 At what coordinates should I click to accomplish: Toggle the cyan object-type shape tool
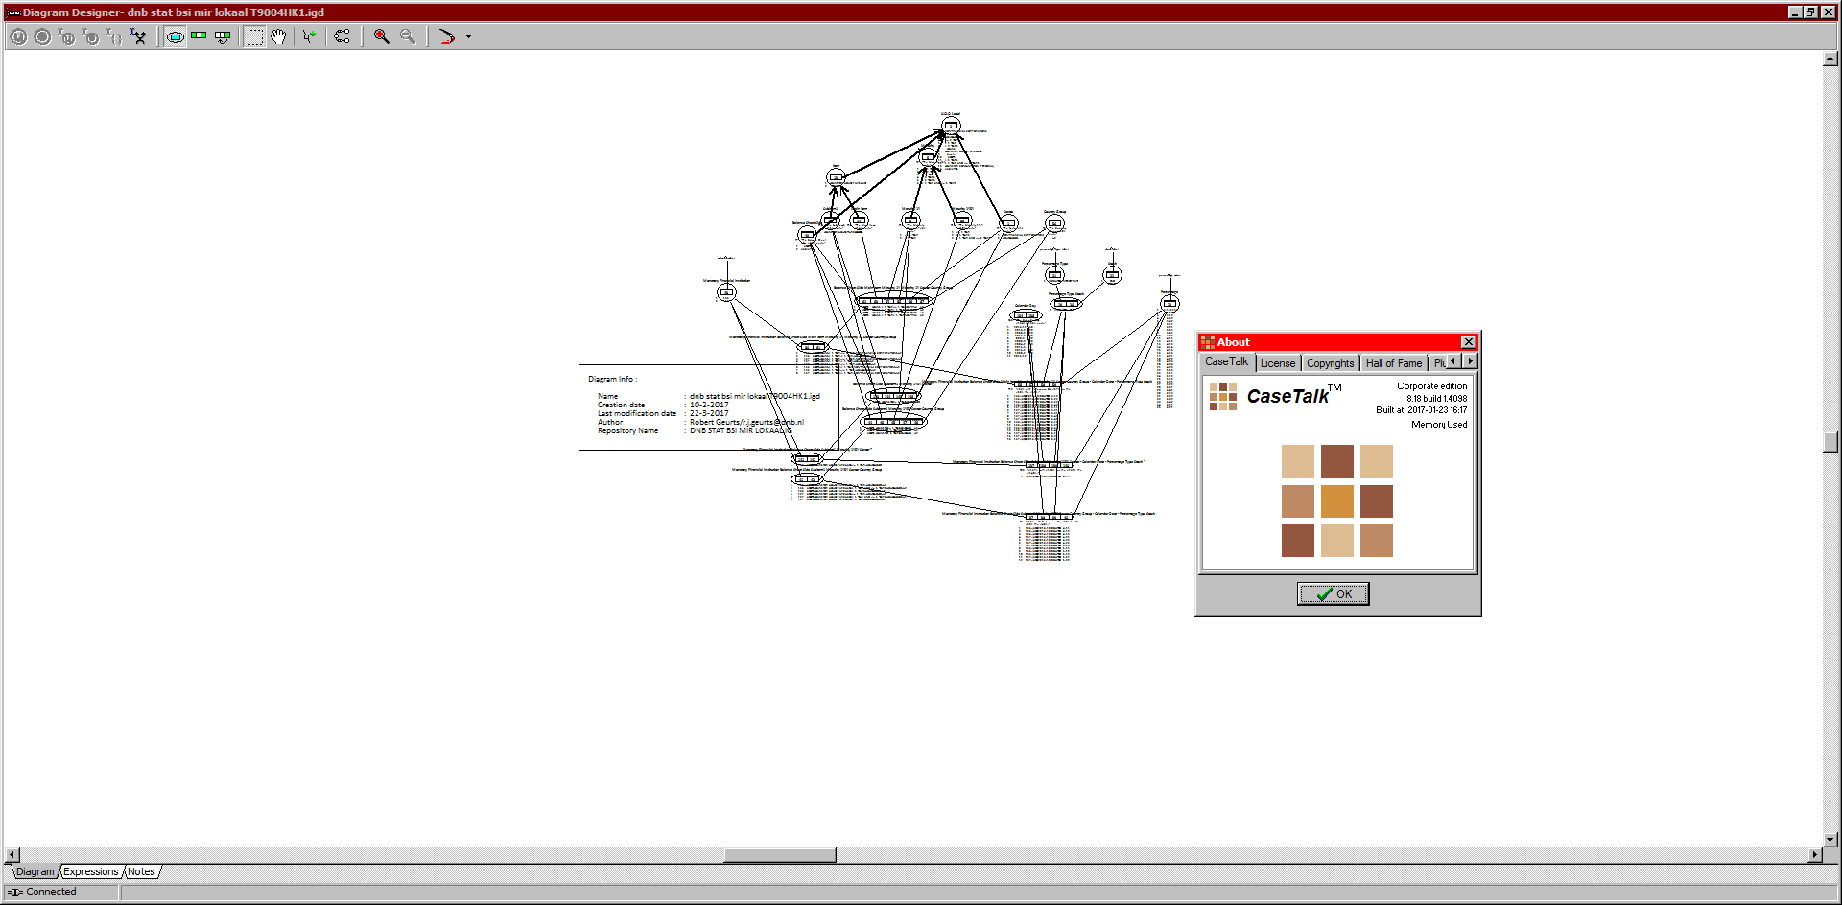[175, 36]
